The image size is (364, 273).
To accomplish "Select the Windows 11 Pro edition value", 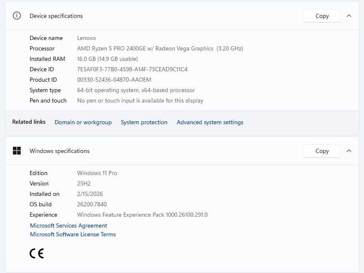I will click(x=97, y=173).
